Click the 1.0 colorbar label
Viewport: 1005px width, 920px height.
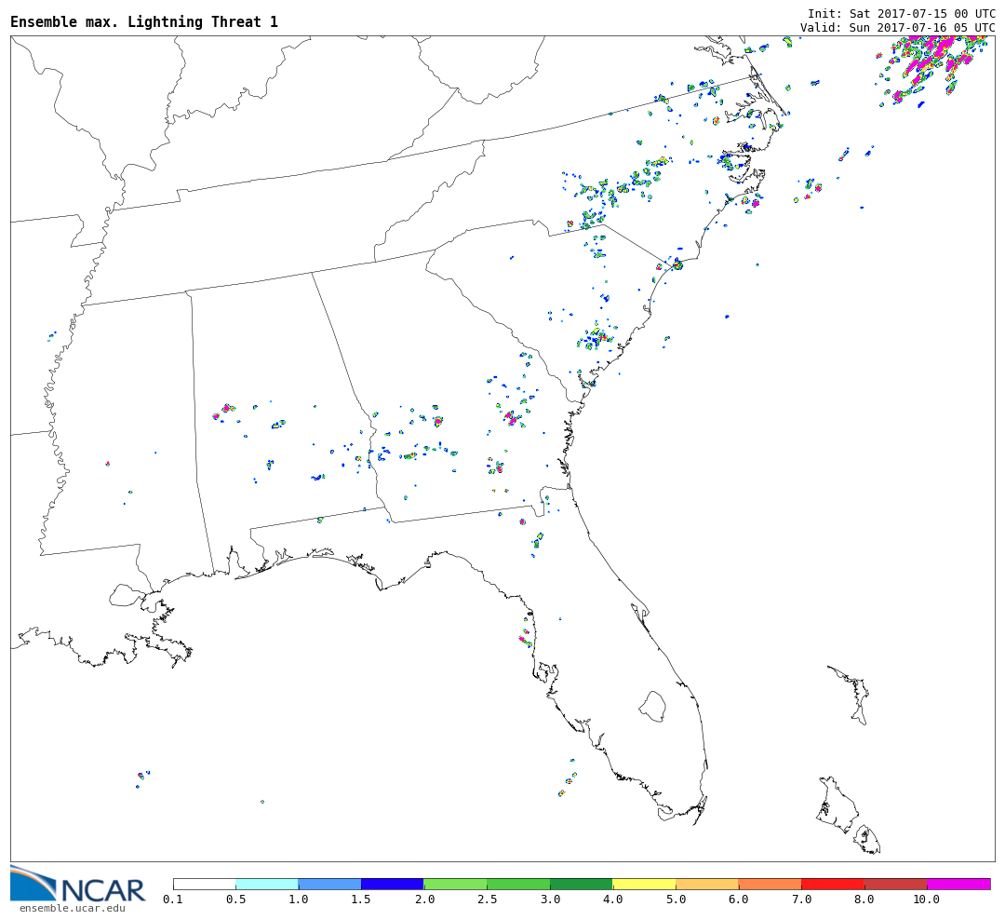(x=299, y=900)
